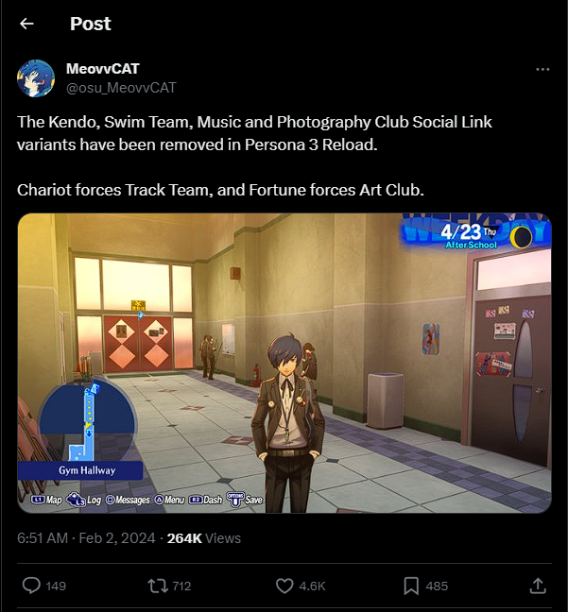Image resolution: width=568 pixels, height=612 pixels.
Task: Bookmark the post with bookmark icon
Action: coord(411,586)
